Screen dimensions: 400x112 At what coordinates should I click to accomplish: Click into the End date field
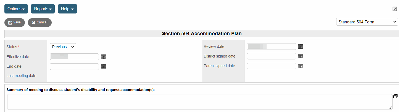pos(74,66)
